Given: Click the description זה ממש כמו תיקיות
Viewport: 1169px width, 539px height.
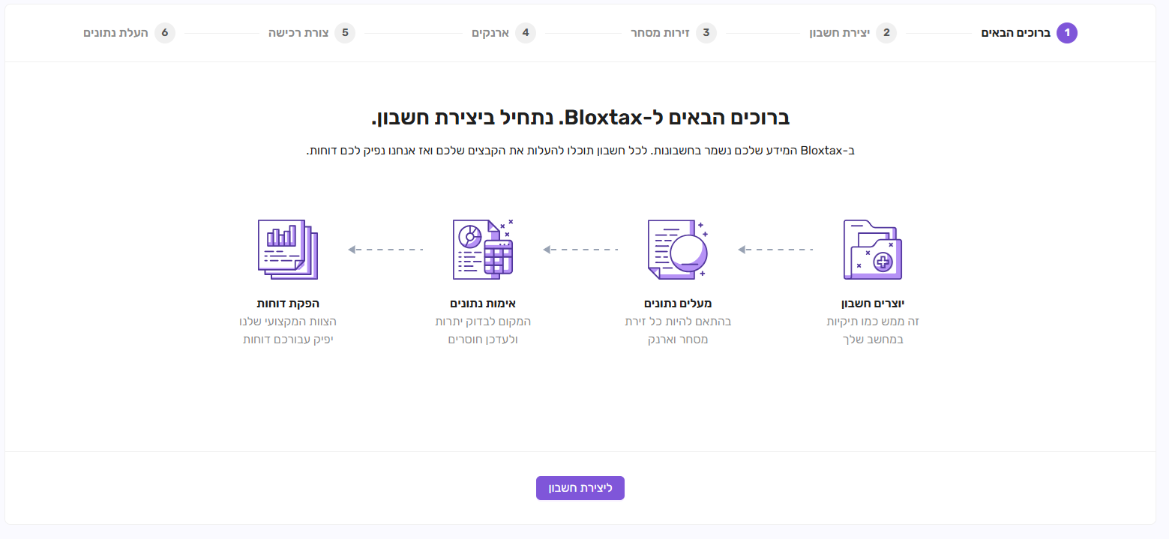Looking at the screenshot, I should coord(873,331).
